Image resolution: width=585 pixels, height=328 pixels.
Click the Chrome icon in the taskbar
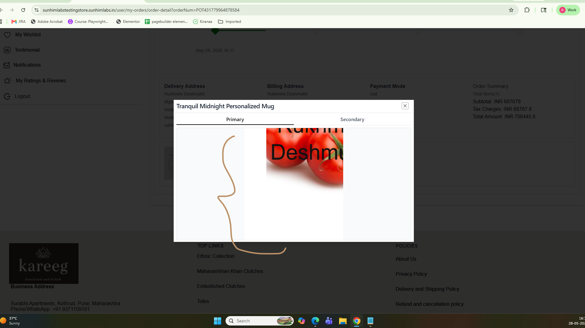pos(357,321)
